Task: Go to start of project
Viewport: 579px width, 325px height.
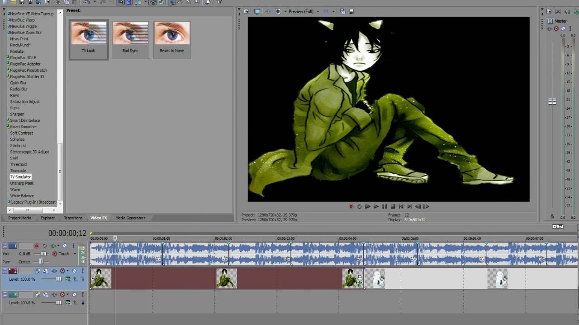Action: [x=401, y=207]
